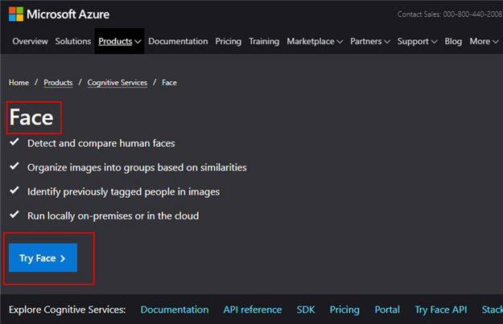Open the Portal link
This screenshot has height=324, width=503.
click(x=387, y=310)
